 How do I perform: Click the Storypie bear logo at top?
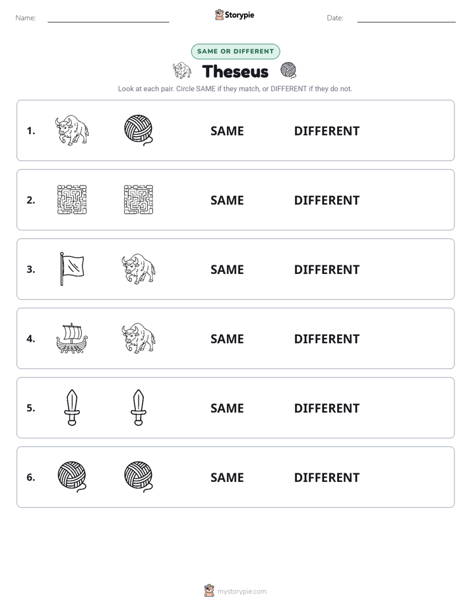pos(219,15)
